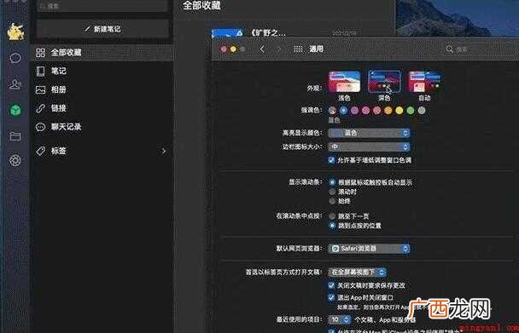Focus the System Preferences search field
The image size is (519, 333).
tap(481, 49)
